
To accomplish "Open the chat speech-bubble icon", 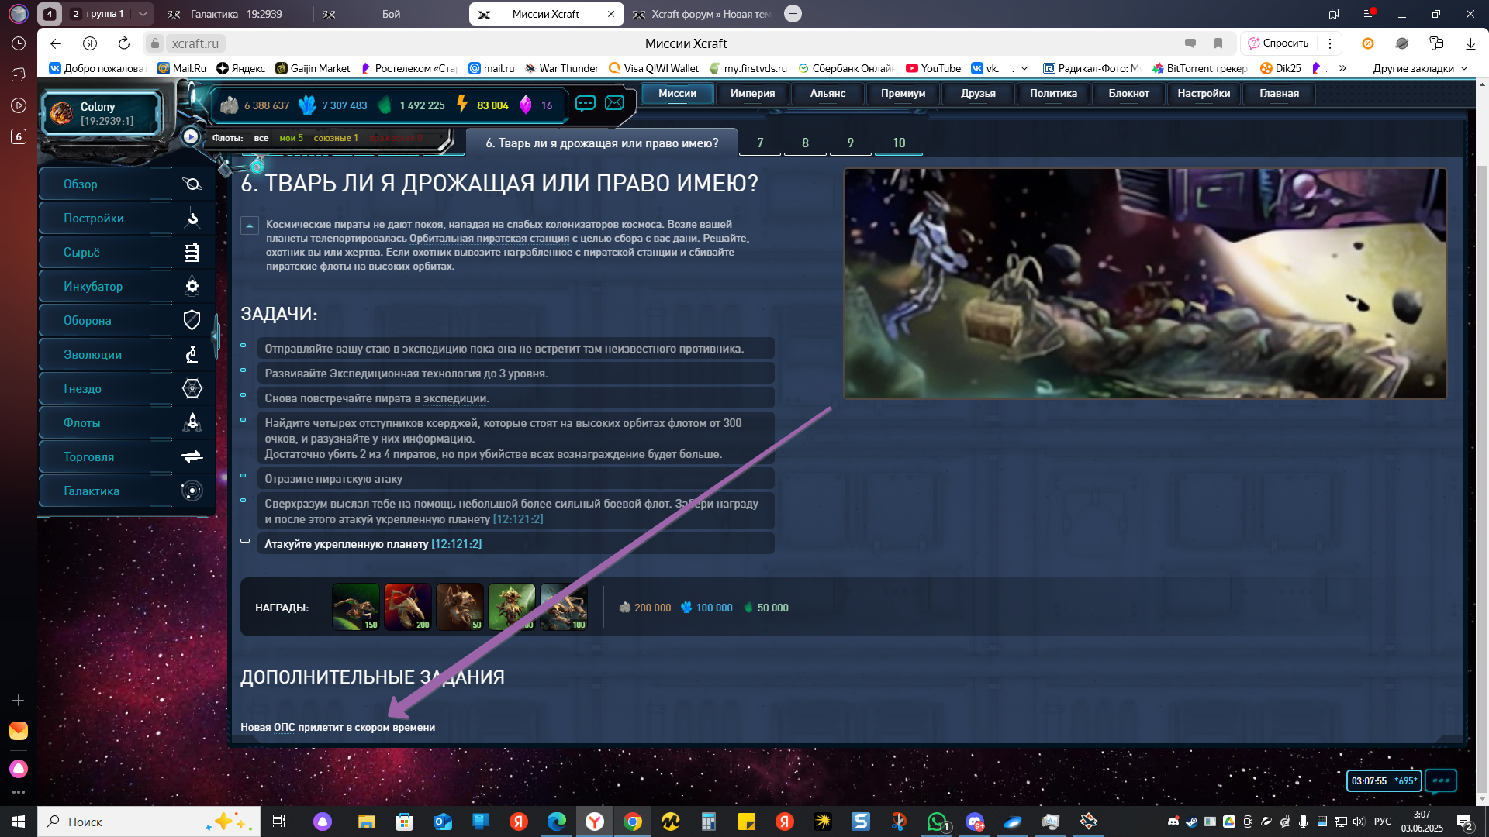I will 586,103.
